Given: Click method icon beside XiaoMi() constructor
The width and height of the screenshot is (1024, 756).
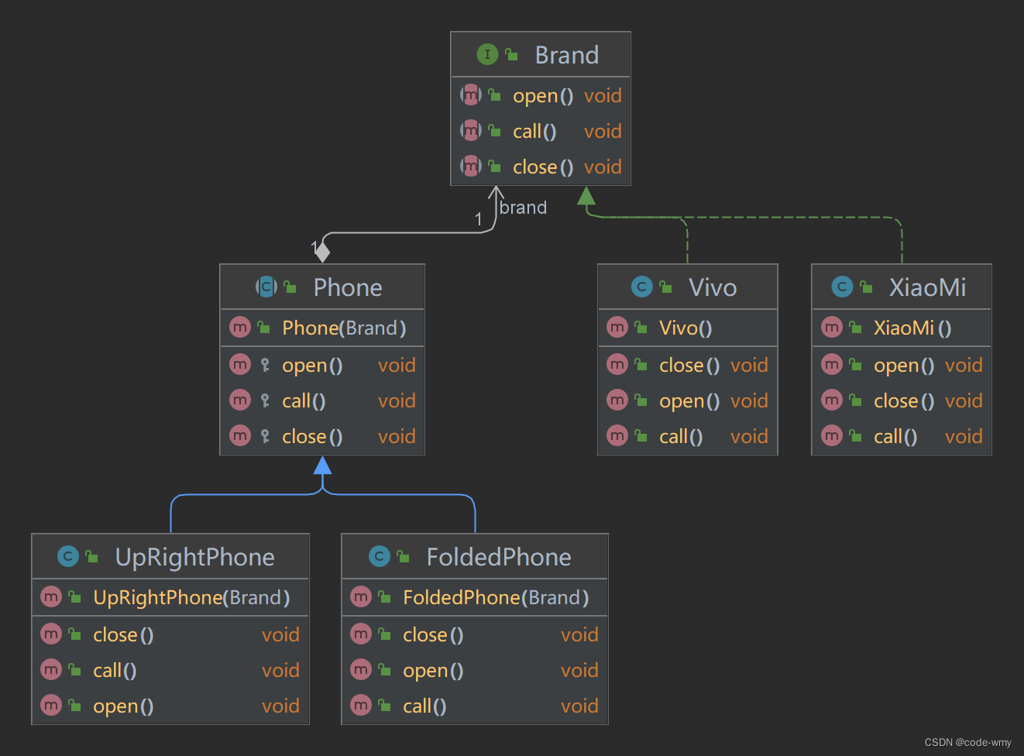Looking at the screenshot, I should point(832,327).
